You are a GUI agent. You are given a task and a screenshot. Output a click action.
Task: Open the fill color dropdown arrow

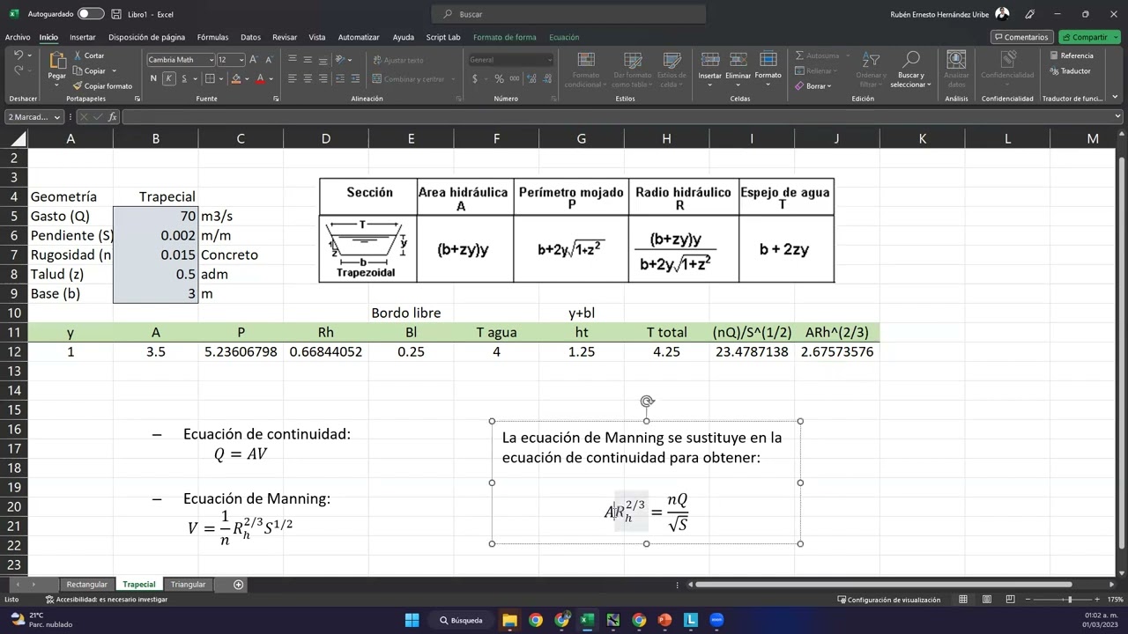248,79
